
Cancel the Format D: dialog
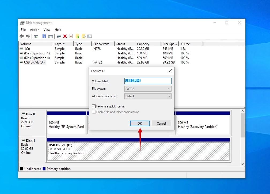pyautogui.click(x=161, y=123)
